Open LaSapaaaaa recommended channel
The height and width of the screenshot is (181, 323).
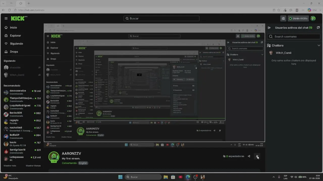click(x=22, y=159)
